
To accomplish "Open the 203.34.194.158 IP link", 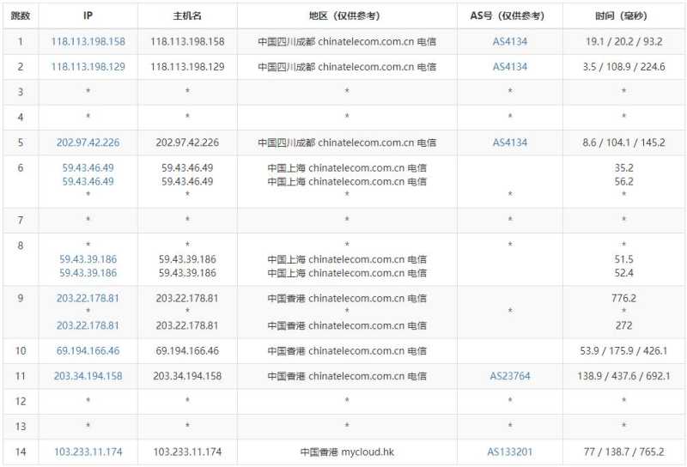I will click(88, 376).
